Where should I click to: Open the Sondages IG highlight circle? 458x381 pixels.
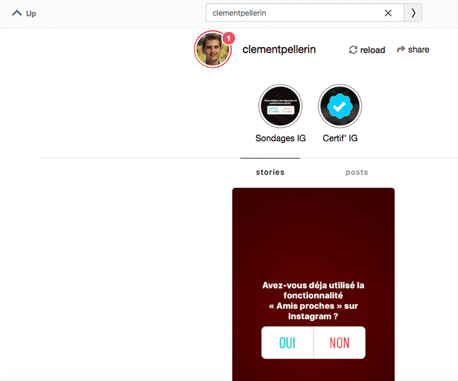(280, 106)
